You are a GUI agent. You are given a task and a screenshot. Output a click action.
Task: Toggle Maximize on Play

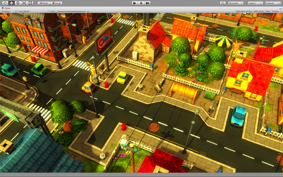pyautogui.click(x=244, y=11)
